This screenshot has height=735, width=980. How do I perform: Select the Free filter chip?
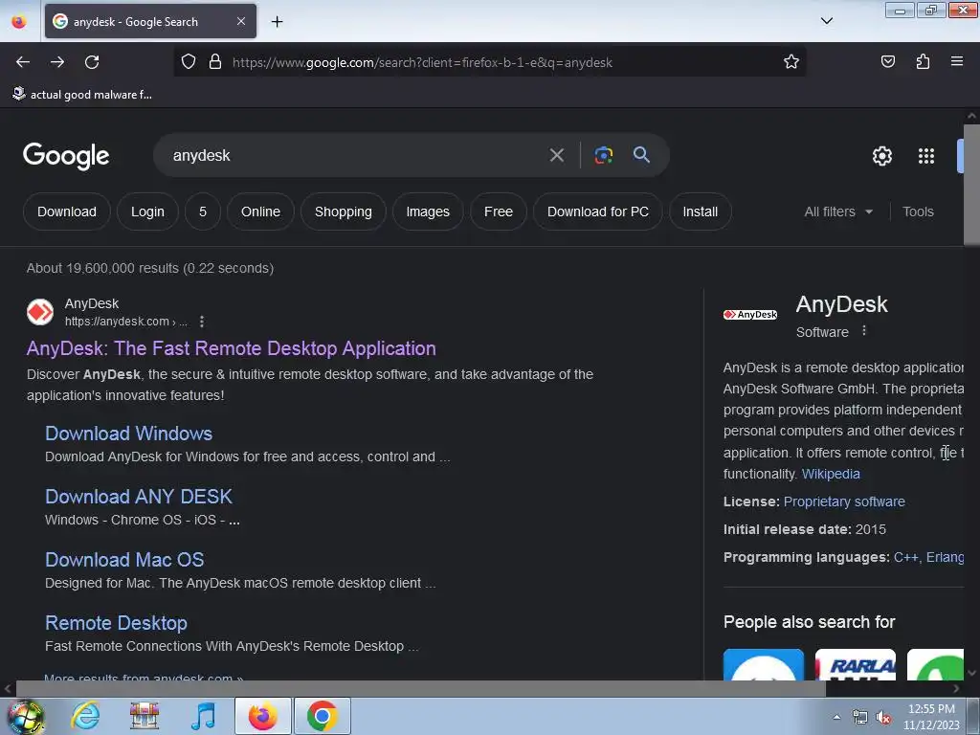coord(498,212)
